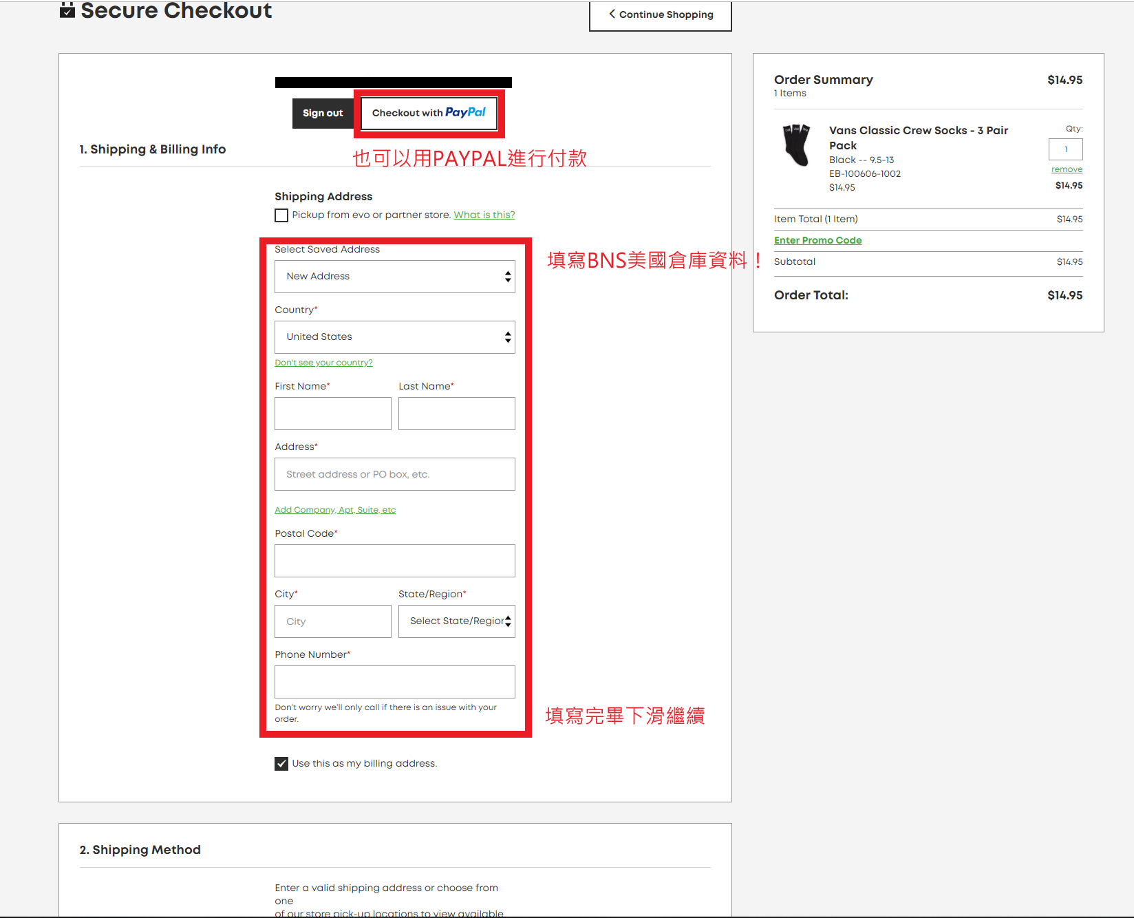Click Add Company, Apt, Suite link
The image size is (1134, 918).
(335, 510)
